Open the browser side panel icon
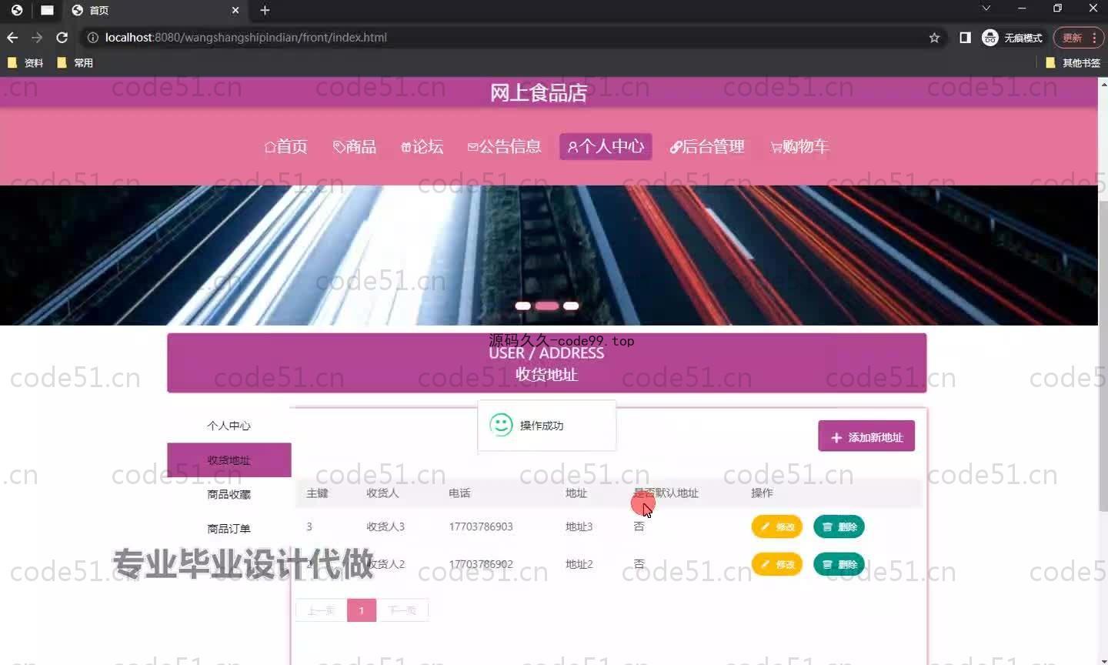1108x665 pixels. pyautogui.click(x=965, y=38)
